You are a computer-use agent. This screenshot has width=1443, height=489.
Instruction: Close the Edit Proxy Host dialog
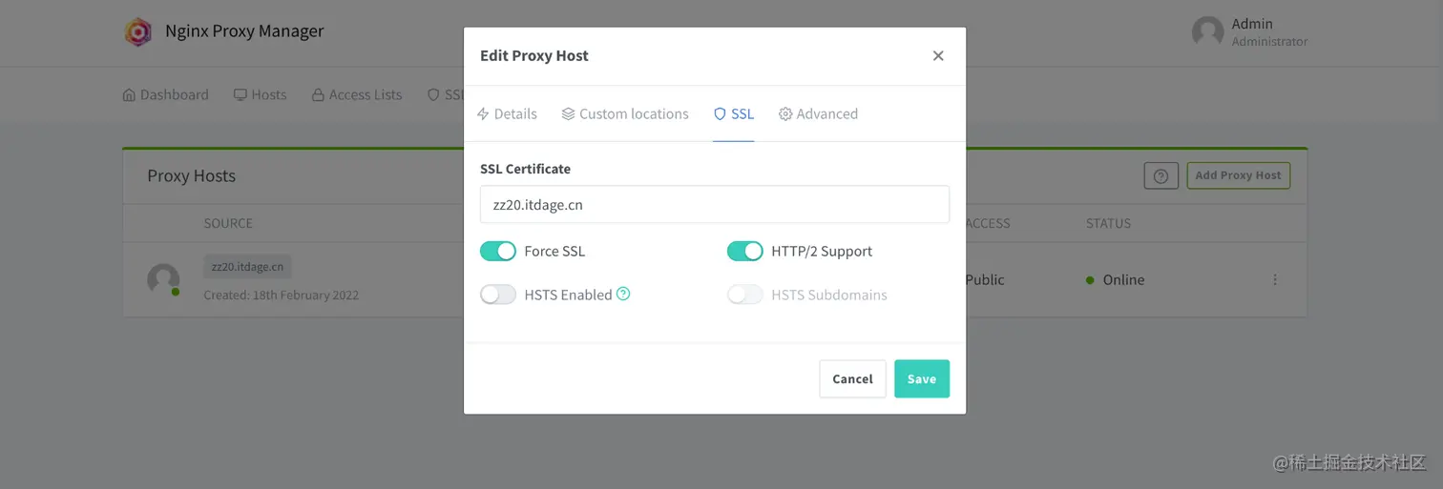pos(938,56)
